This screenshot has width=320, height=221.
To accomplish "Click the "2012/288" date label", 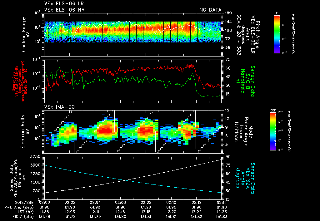I will tap(24, 203).
